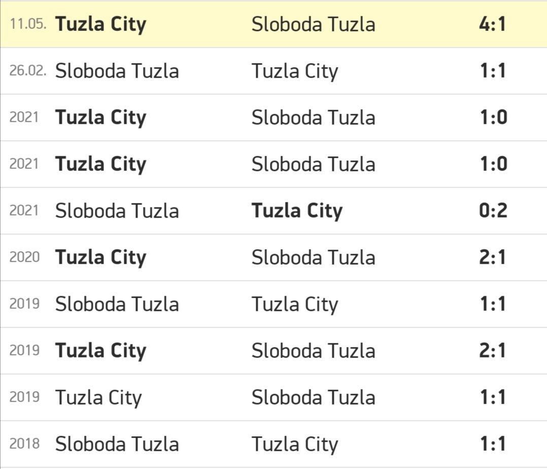Open Sloboda Tuzla in highlighted top row
547x469 pixels.
[x=313, y=24]
